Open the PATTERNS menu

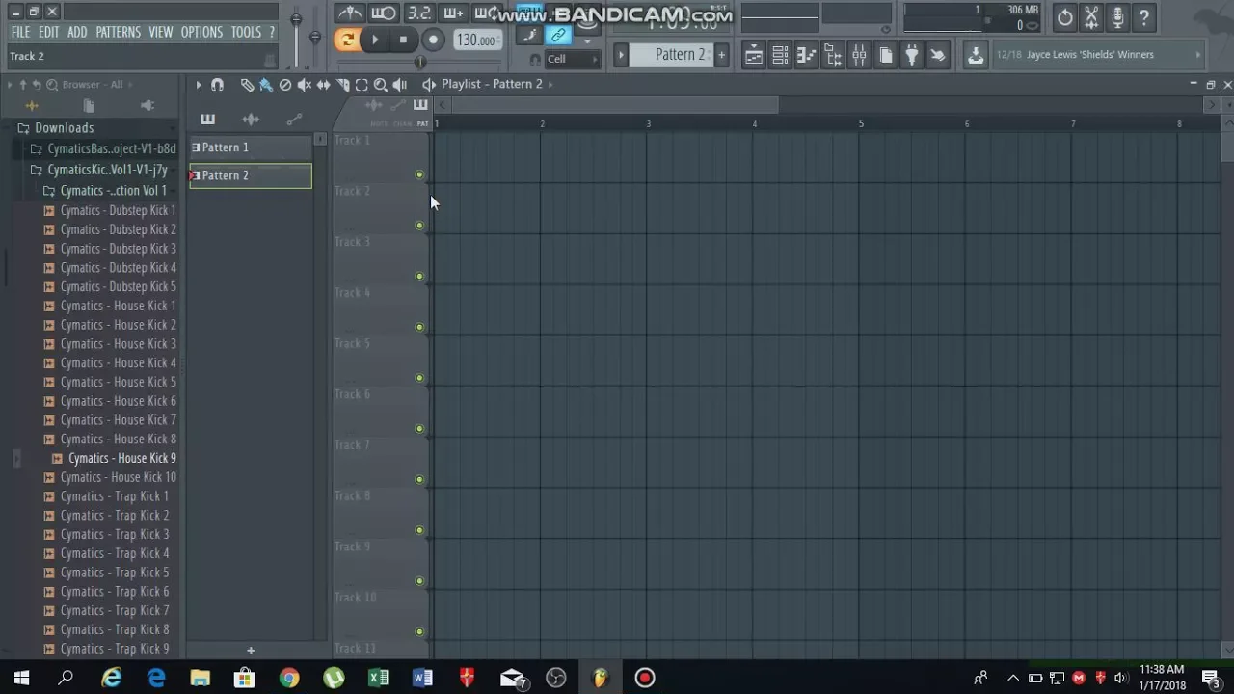pos(118,32)
